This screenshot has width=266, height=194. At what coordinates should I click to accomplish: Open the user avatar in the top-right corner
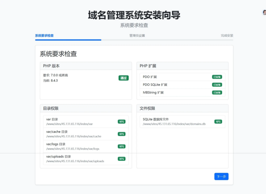point(264,12)
